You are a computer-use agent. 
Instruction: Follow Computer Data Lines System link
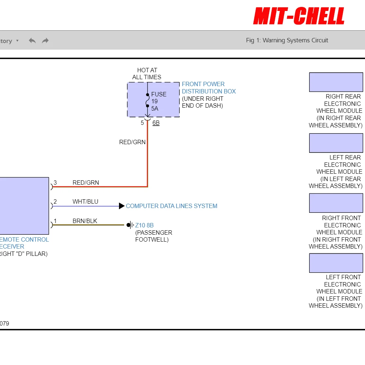(171, 206)
